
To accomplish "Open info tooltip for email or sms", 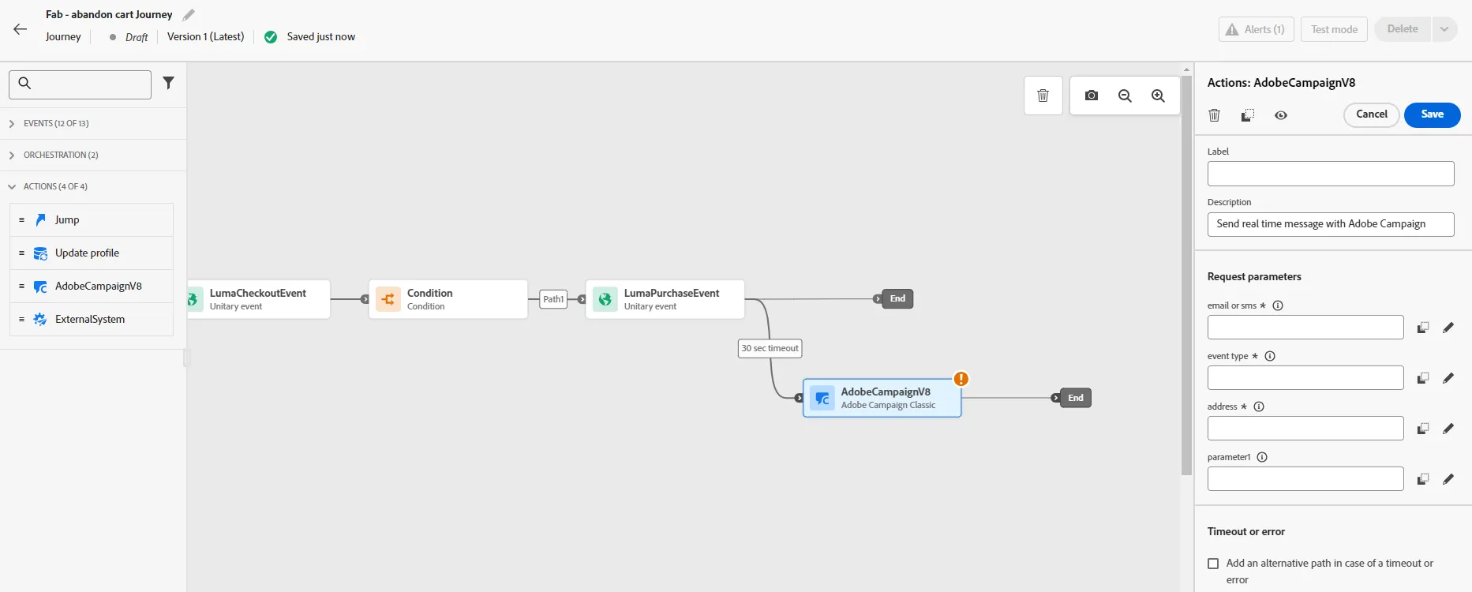I will click(x=1278, y=305).
